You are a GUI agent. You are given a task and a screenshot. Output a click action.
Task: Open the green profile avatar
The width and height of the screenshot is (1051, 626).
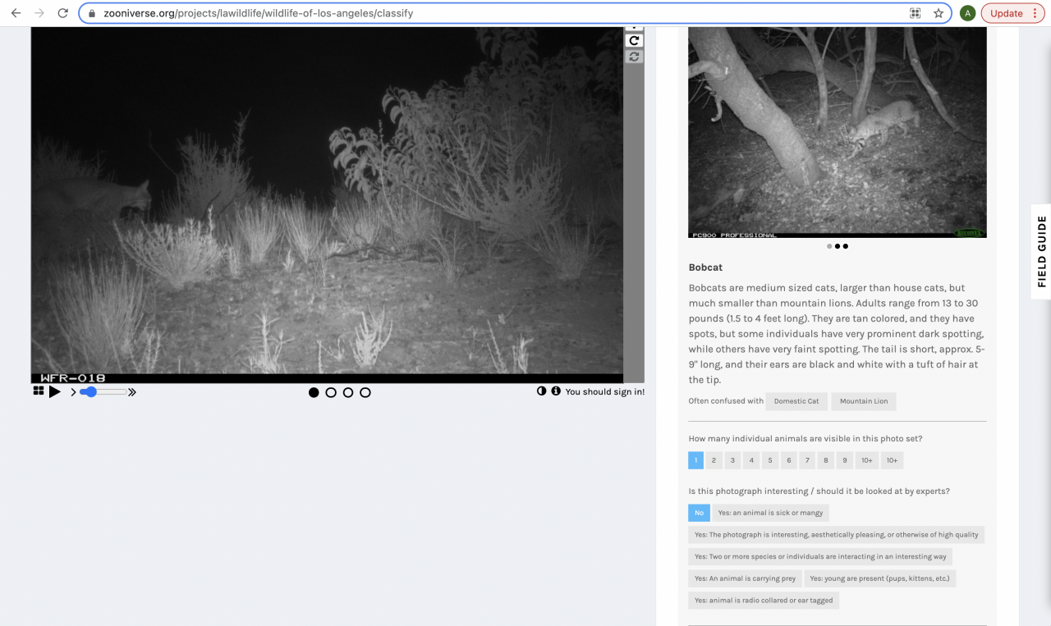point(967,13)
